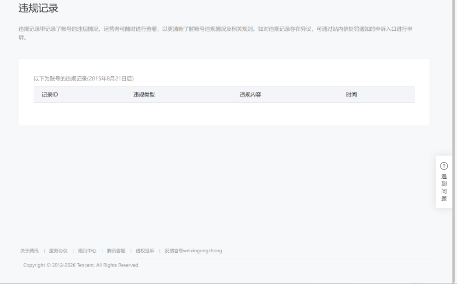Open the 服务协议 footer link
Image resolution: width=457 pixels, height=284 pixels.
point(59,250)
